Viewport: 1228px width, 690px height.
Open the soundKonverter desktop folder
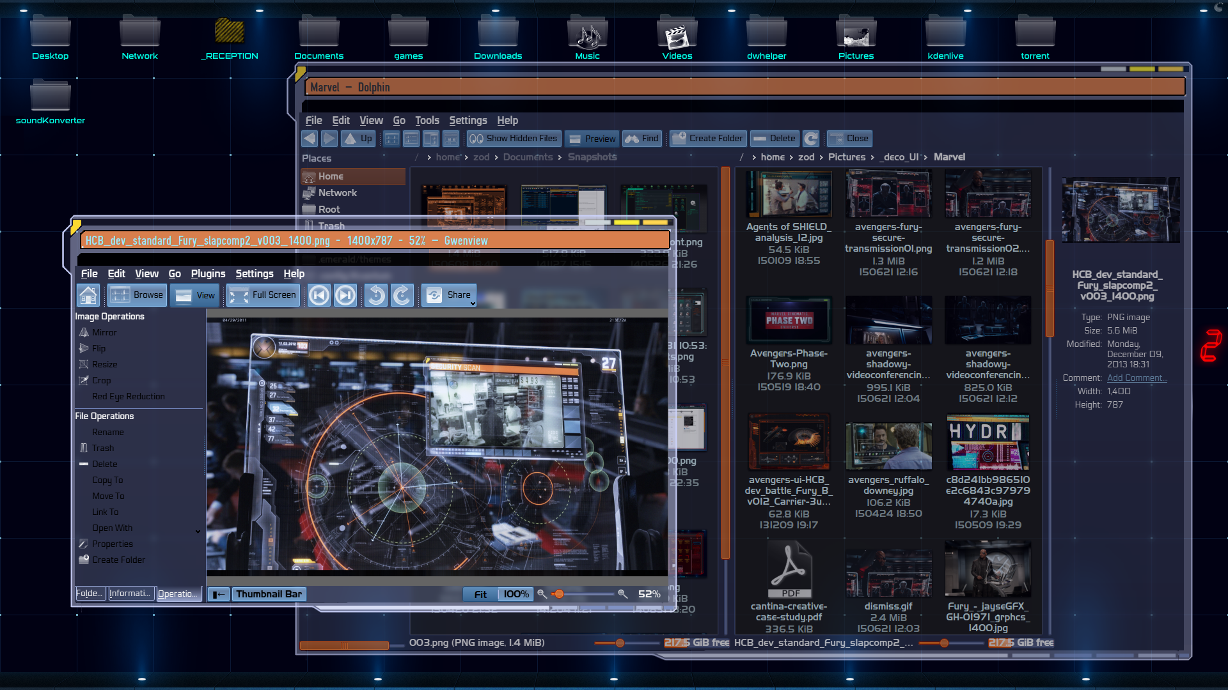(x=51, y=102)
